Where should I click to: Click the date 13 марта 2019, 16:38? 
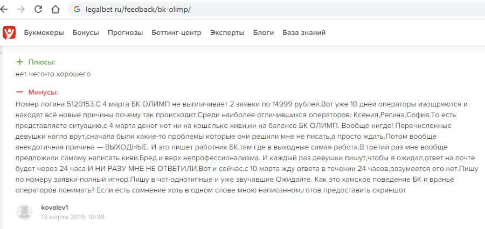point(73,217)
